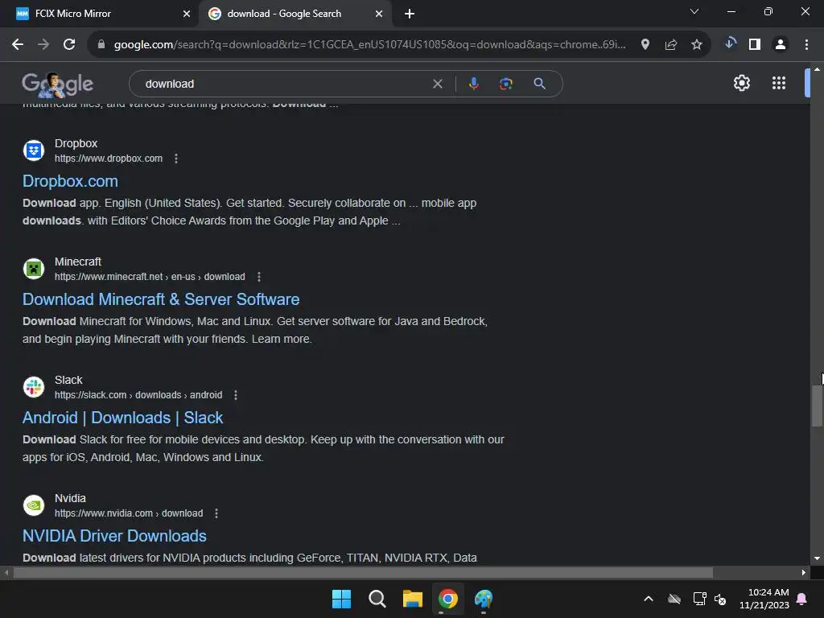The image size is (824, 618).
Task: Click the minecraft.net en-us download URL
Action: (150, 277)
